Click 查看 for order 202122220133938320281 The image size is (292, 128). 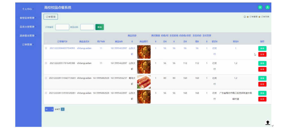tap(262, 93)
